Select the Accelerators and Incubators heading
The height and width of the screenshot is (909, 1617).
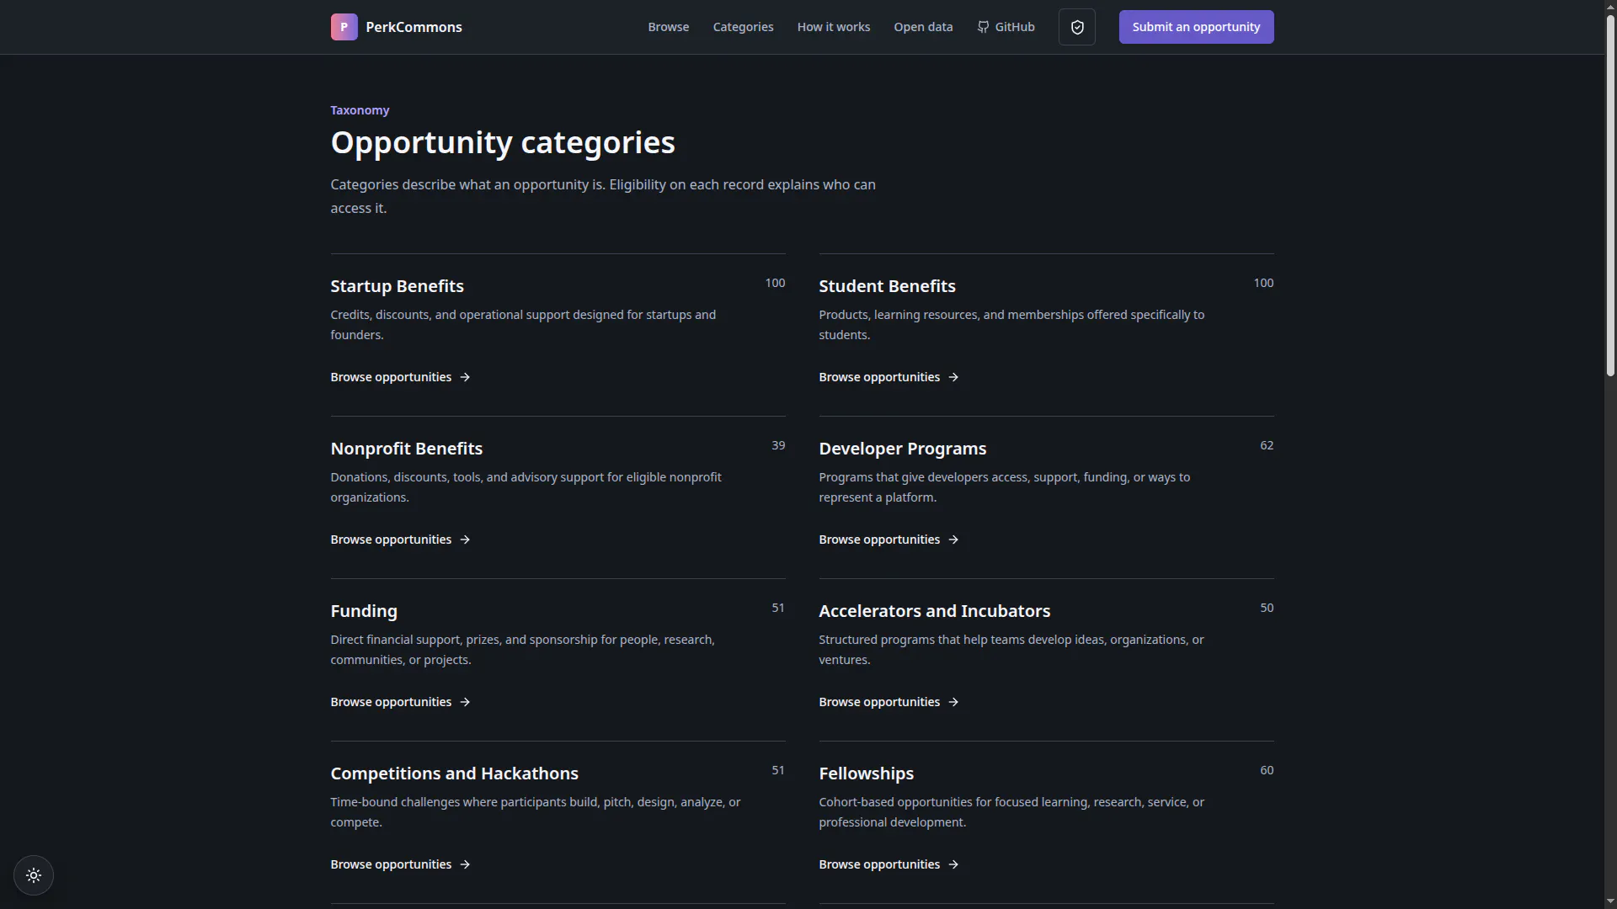(x=934, y=611)
